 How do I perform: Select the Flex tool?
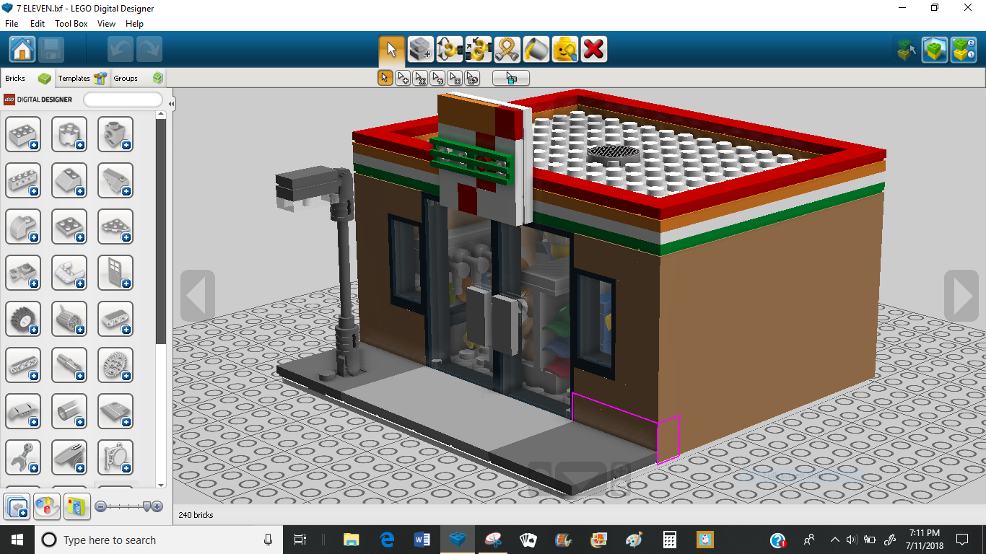pyautogui.click(x=507, y=50)
